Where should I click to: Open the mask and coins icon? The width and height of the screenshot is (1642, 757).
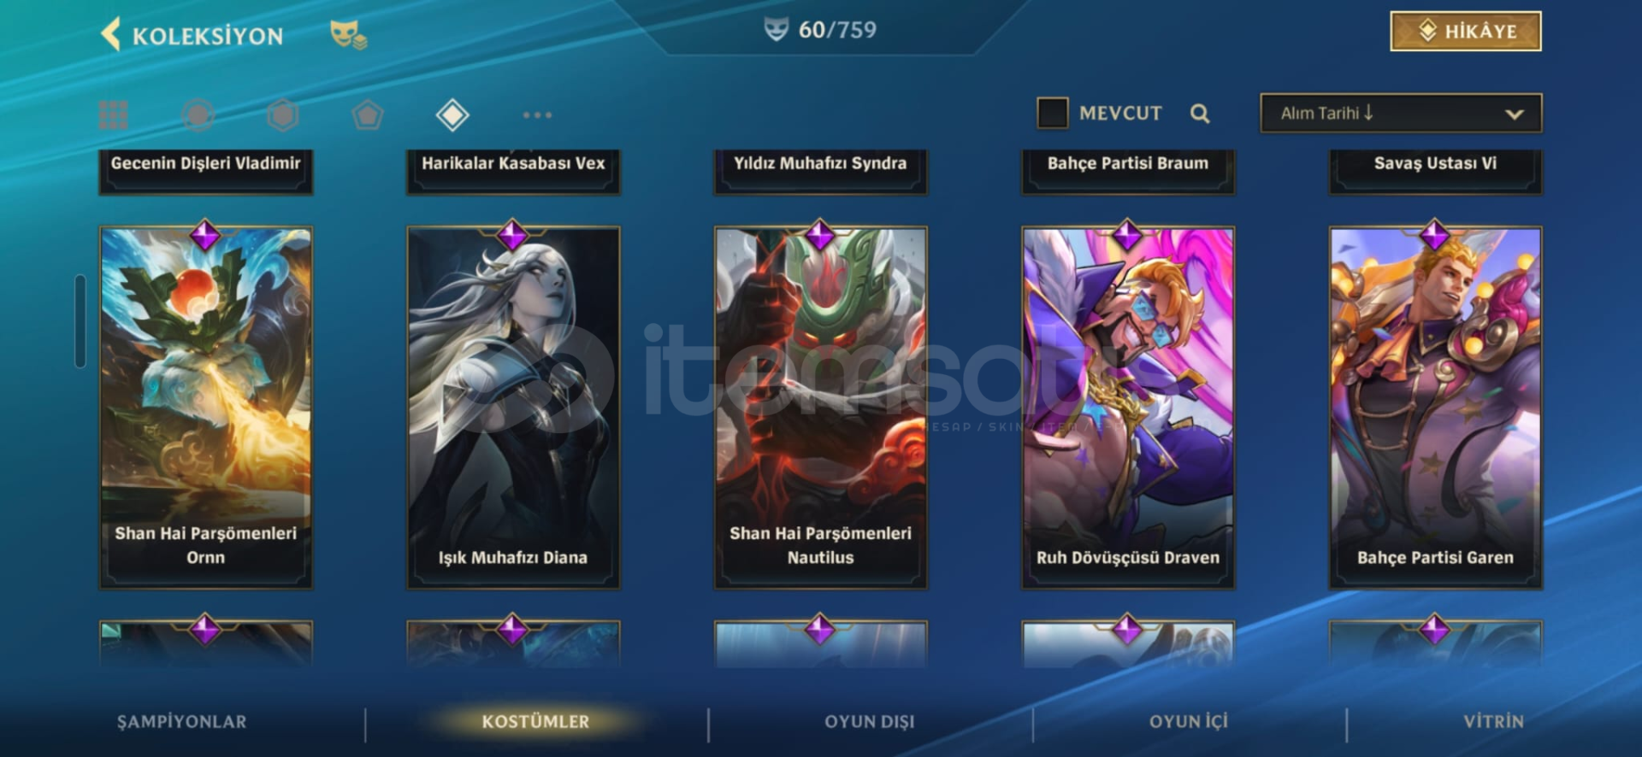(348, 34)
